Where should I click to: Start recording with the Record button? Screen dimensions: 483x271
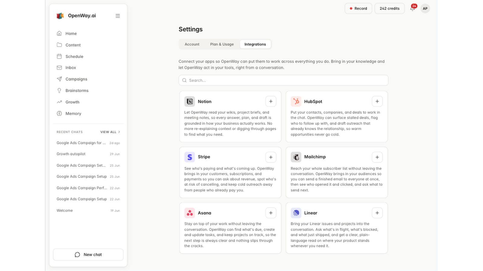coord(358,8)
